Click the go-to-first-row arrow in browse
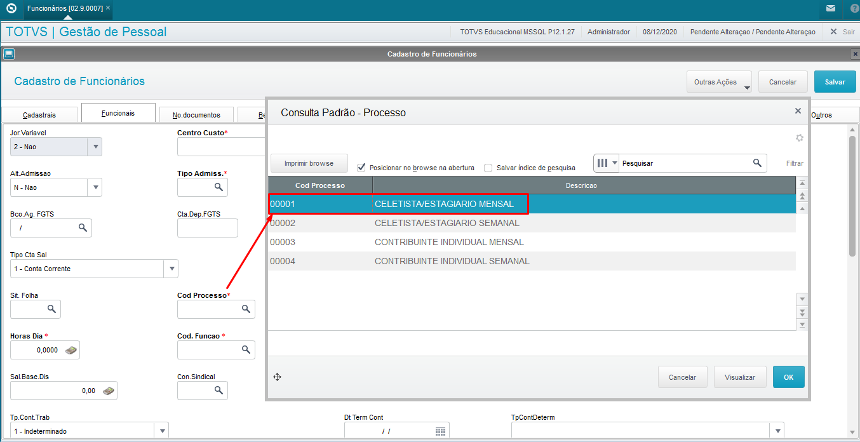Image resolution: width=860 pixels, height=442 pixels. pyautogui.click(x=802, y=183)
